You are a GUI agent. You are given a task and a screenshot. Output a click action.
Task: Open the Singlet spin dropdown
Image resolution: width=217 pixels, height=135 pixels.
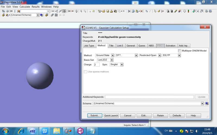click(122, 65)
